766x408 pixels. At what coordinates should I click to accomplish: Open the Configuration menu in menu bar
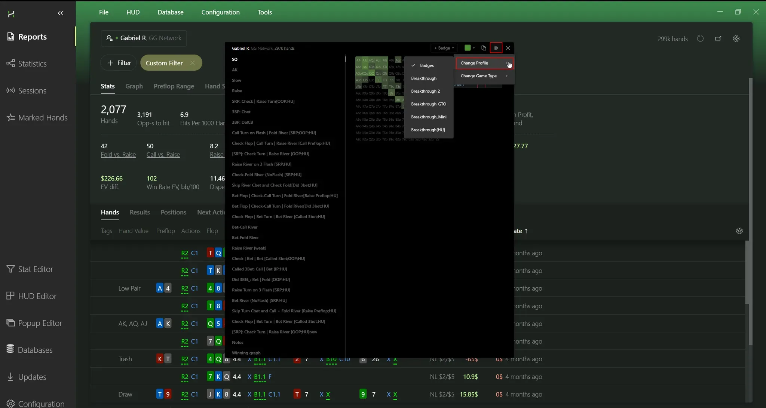(220, 12)
